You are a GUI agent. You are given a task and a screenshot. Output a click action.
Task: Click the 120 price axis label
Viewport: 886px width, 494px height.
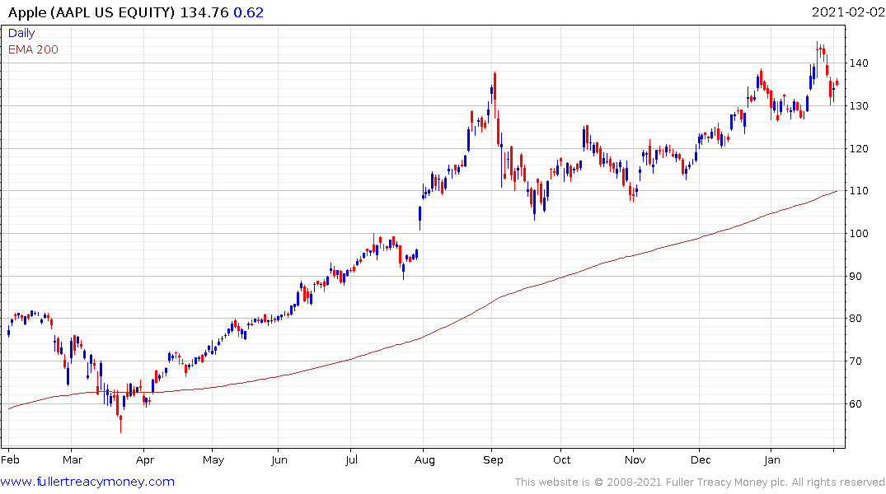[858, 149]
